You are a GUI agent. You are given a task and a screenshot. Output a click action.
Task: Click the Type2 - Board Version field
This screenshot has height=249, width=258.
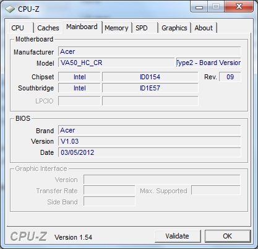[x=209, y=63]
